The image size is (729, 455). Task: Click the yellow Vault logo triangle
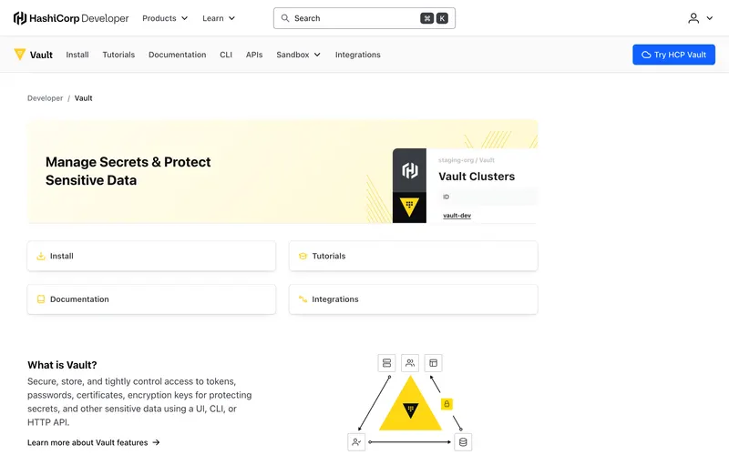19,55
